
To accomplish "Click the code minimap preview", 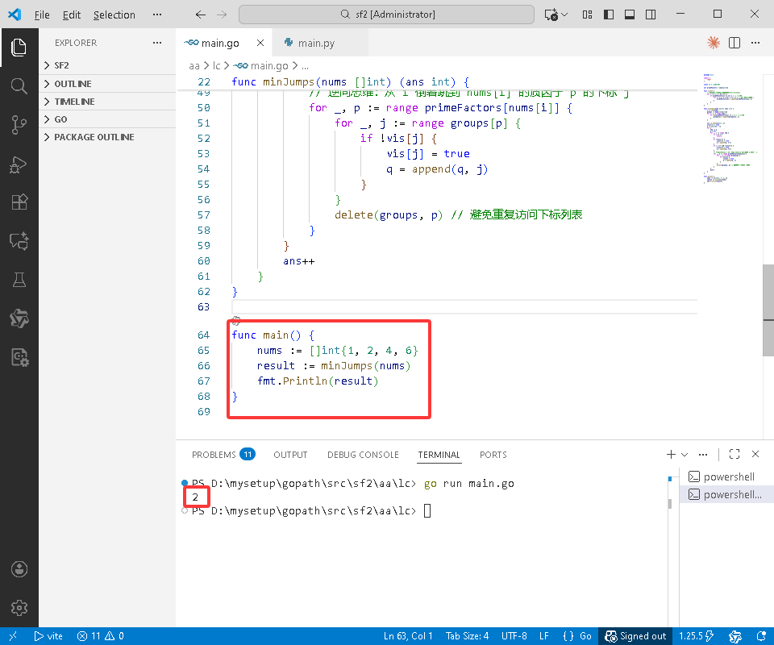I will (x=730, y=128).
